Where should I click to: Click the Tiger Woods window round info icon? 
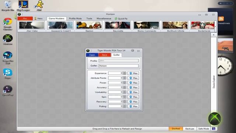pyautogui.click(x=132, y=51)
